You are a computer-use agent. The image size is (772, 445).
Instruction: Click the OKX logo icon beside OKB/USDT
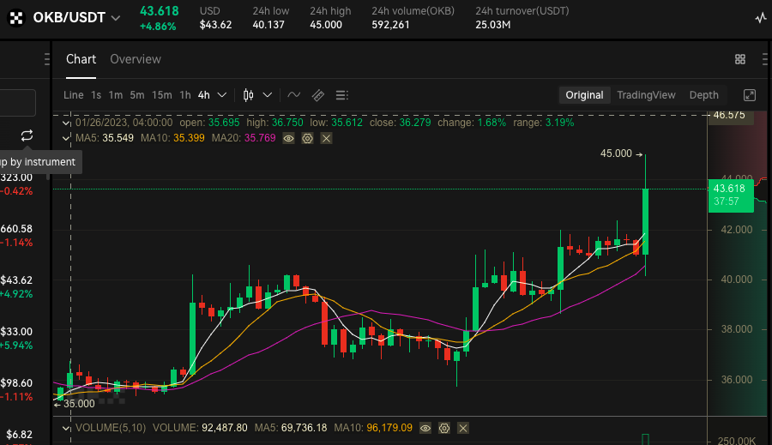[x=16, y=18]
